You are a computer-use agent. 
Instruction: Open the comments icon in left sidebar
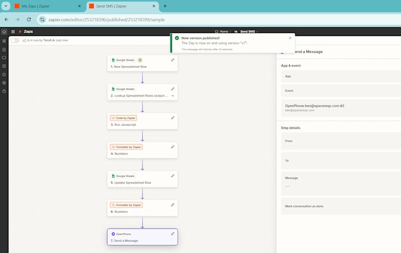pos(4,58)
